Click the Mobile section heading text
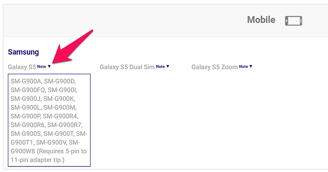 pyautogui.click(x=261, y=20)
